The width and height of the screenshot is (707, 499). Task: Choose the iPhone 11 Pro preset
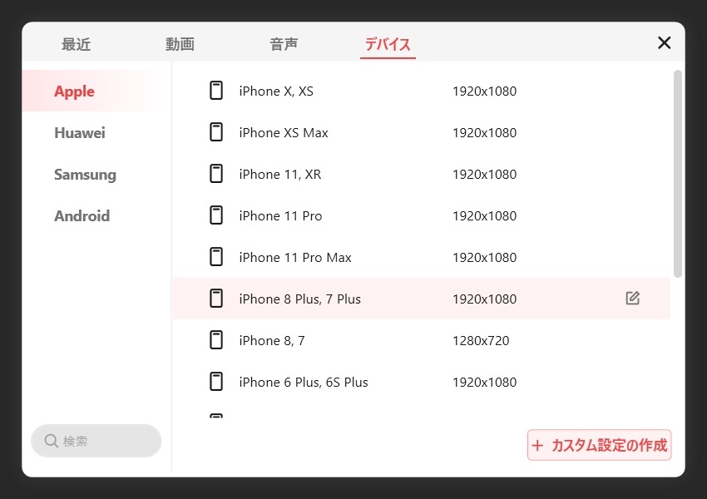pyautogui.click(x=280, y=216)
